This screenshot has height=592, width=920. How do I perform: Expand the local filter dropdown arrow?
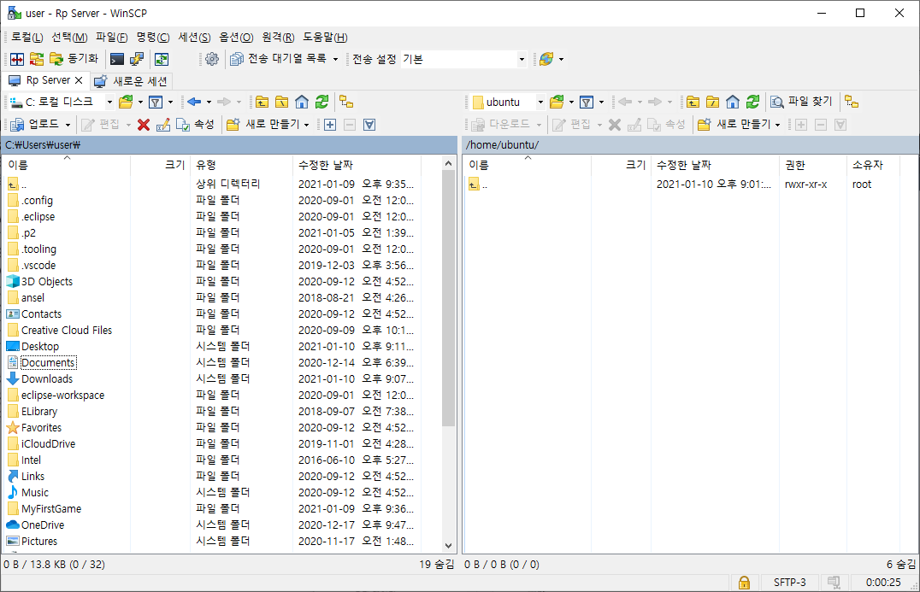click(171, 102)
